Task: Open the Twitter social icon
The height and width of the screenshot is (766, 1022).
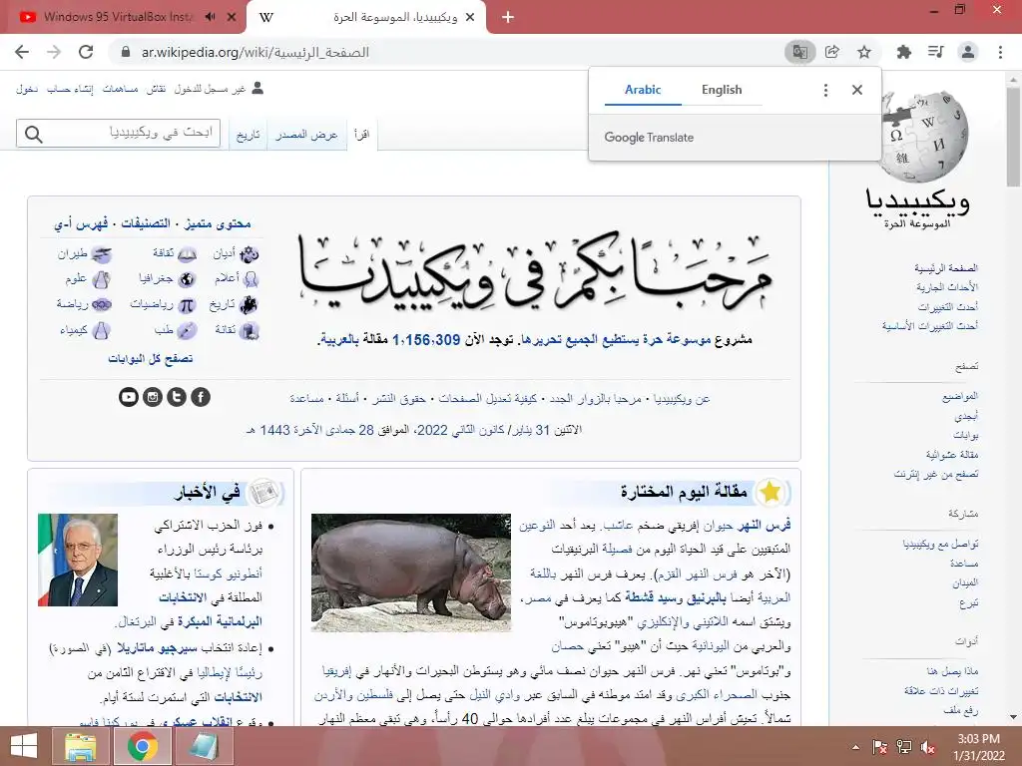Action: [177, 397]
